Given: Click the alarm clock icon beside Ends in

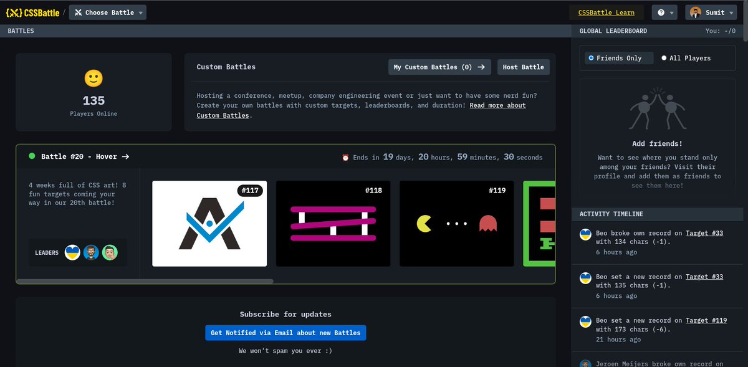Looking at the screenshot, I should pyautogui.click(x=345, y=158).
